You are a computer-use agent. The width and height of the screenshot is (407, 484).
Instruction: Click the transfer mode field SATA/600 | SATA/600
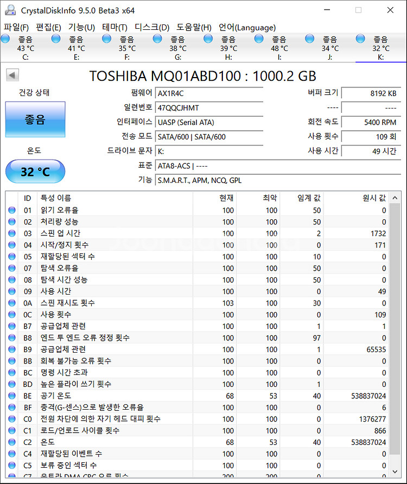click(209, 137)
